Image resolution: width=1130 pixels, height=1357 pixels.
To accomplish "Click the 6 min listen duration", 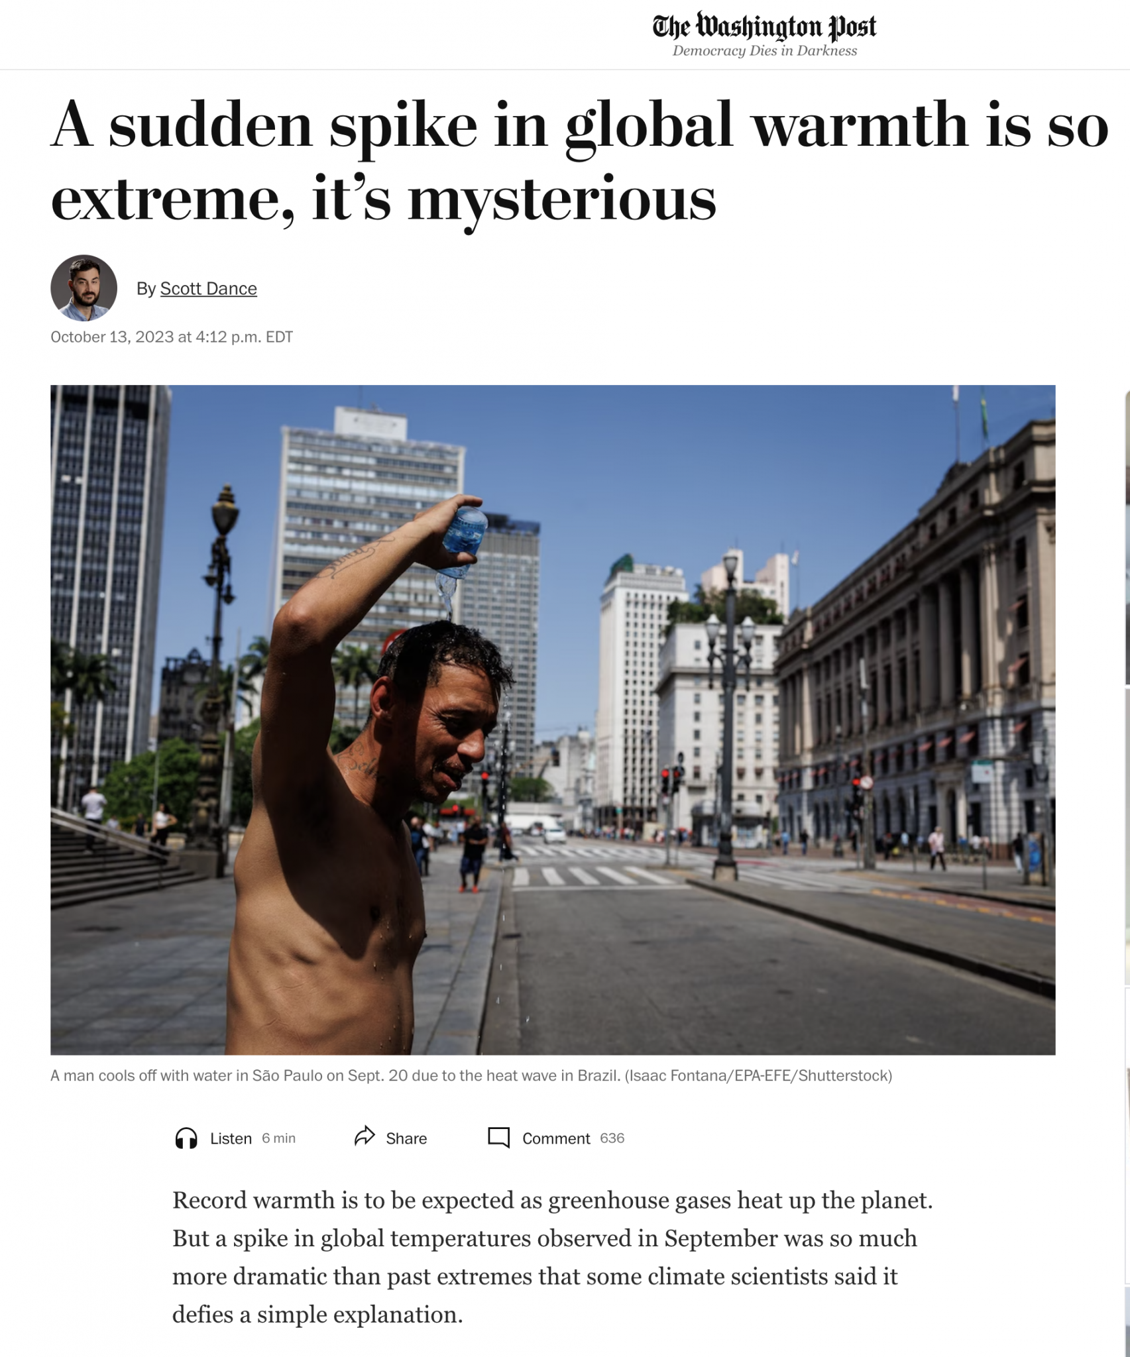I will point(278,1138).
